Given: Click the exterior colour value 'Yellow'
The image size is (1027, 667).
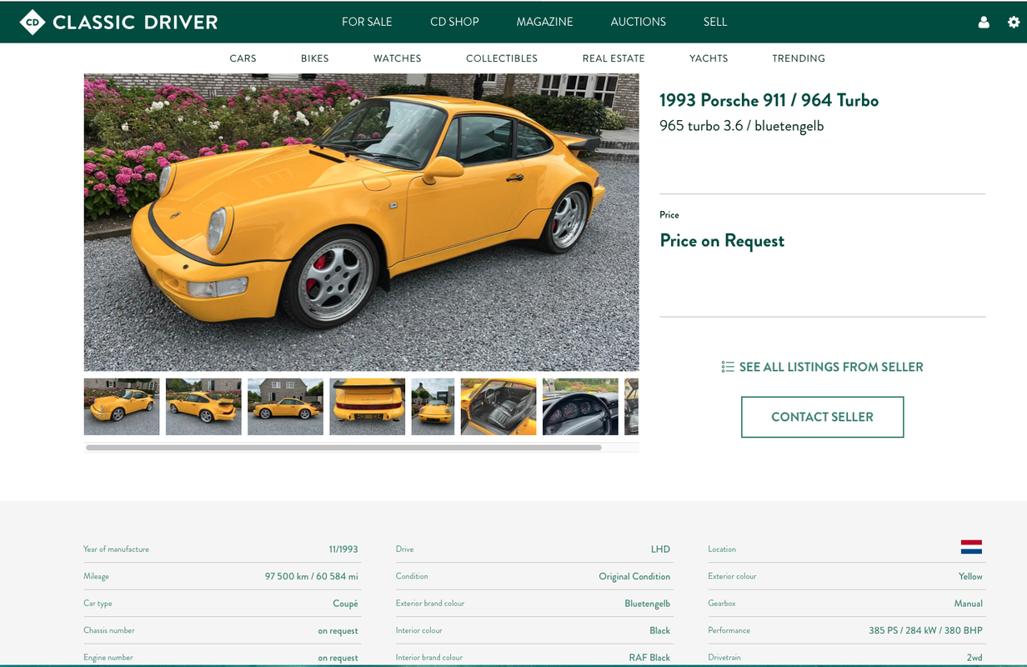Looking at the screenshot, I should click(x=970, y=576).
